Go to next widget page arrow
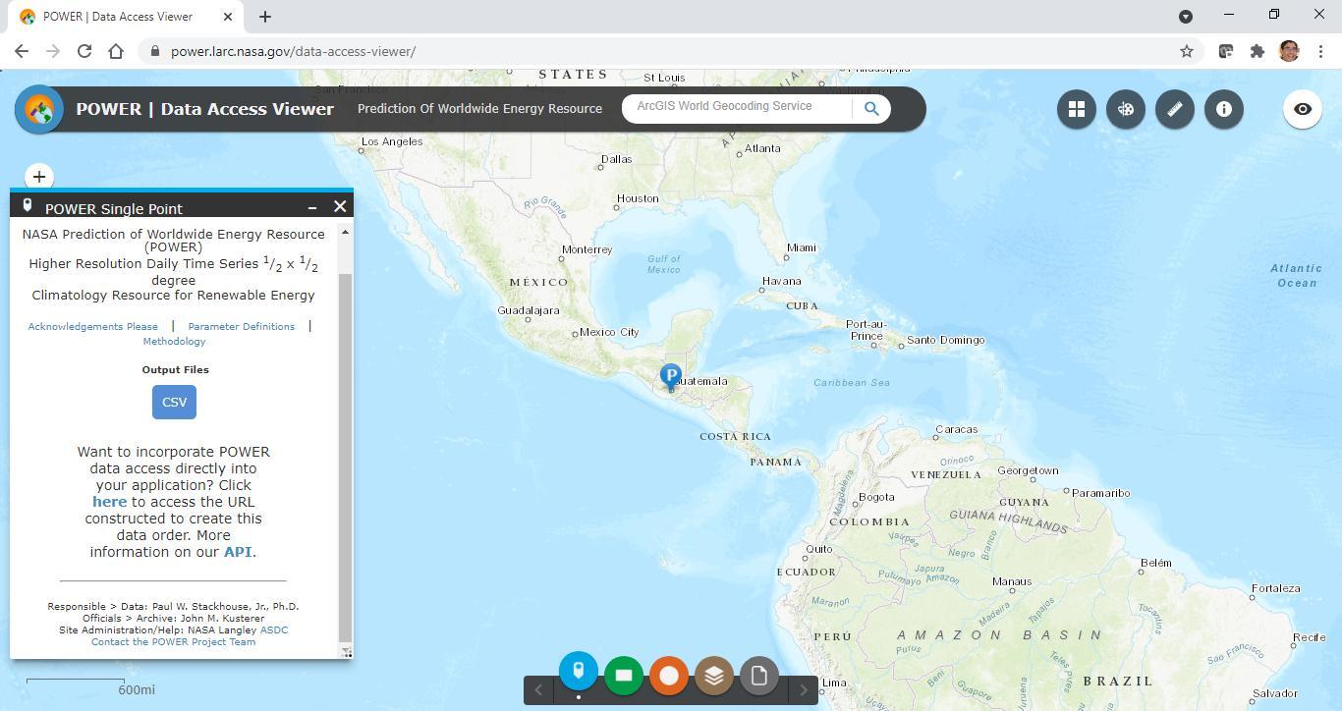Viewport: 1342px width, 711px height. [x=804, y=690]
